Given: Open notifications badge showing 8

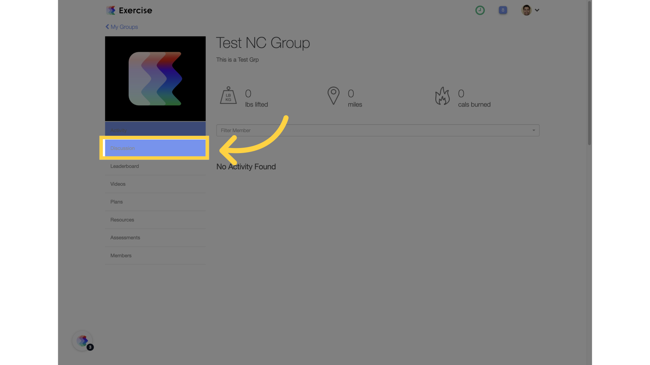Looking at the screenshot, I should pyautogui.click(x=503, y=10).
